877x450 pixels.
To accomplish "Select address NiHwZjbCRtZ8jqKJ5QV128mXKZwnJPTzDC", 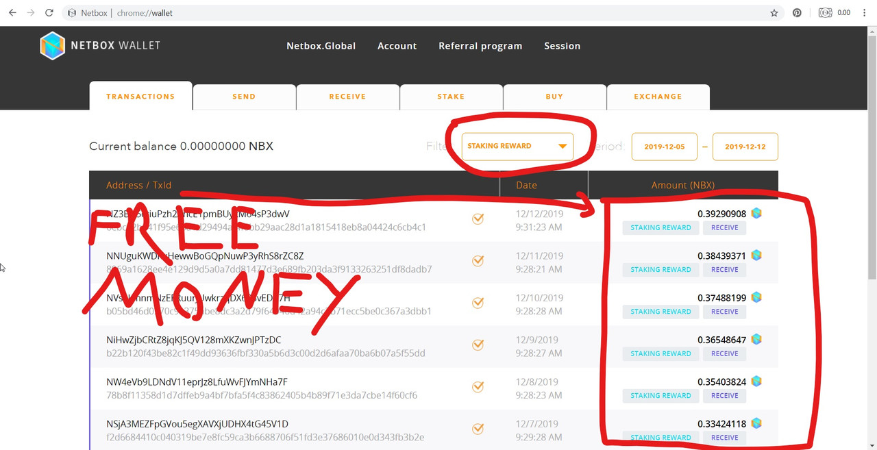I will click(x=193, y=340).
